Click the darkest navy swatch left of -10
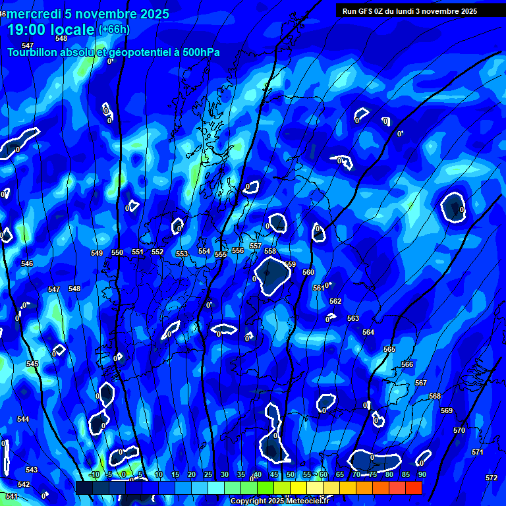 [x=84, y=488]
